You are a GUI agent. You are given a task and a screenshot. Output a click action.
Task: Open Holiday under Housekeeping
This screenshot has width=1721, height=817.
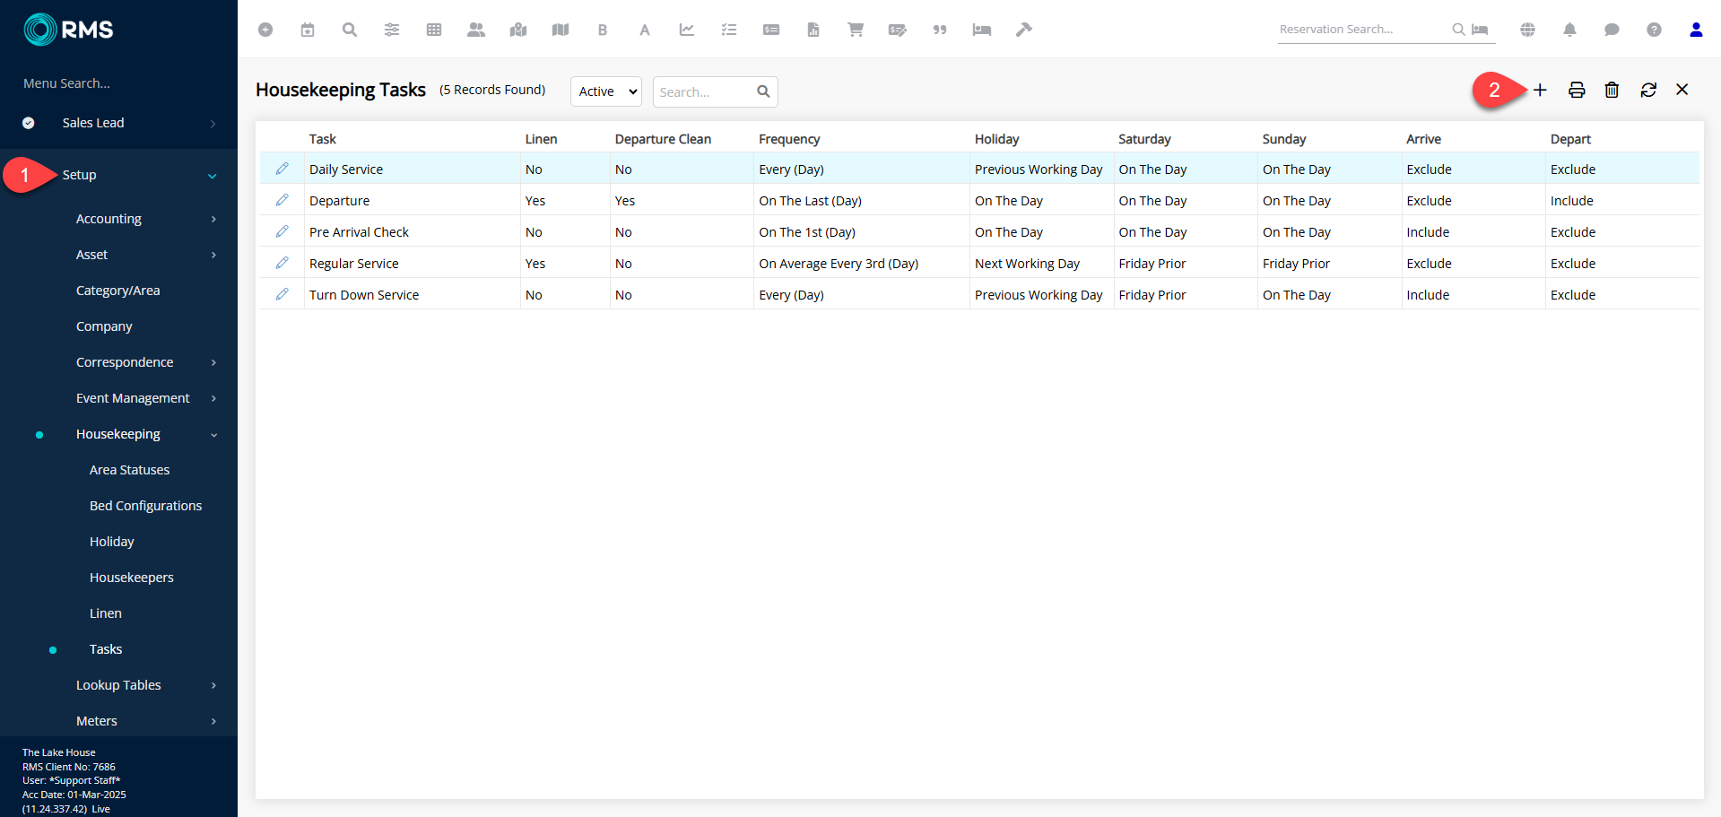click(x=112, y=542)
